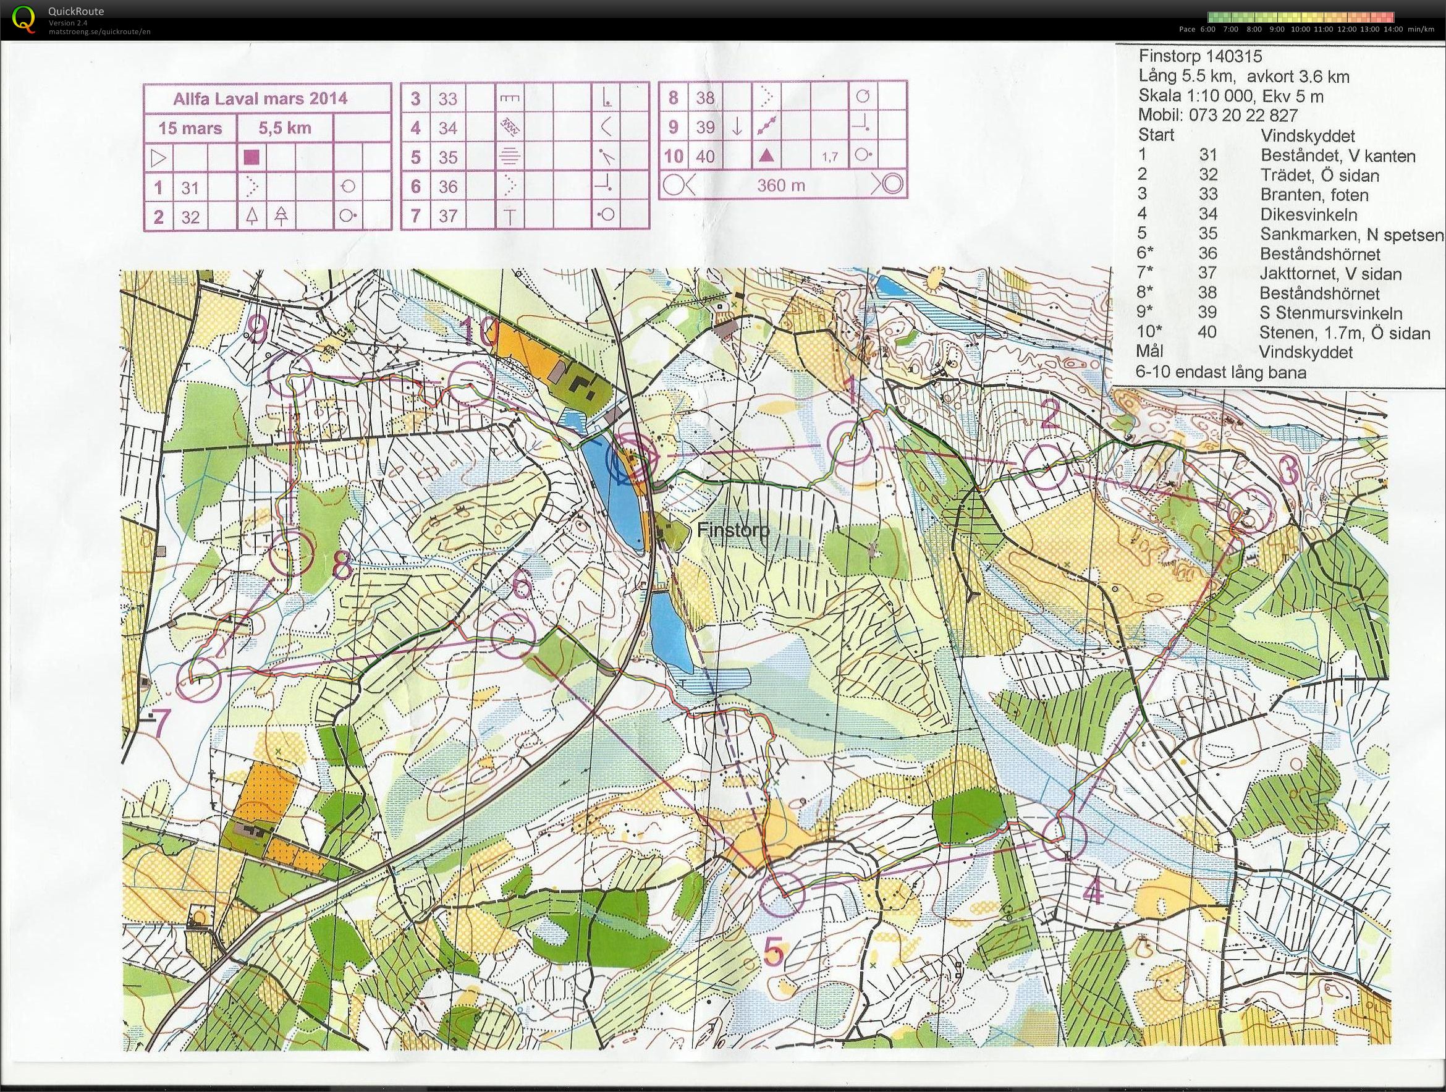Click the QuickRoute Q logo
1446x1092 pixels.
(23, 19)
